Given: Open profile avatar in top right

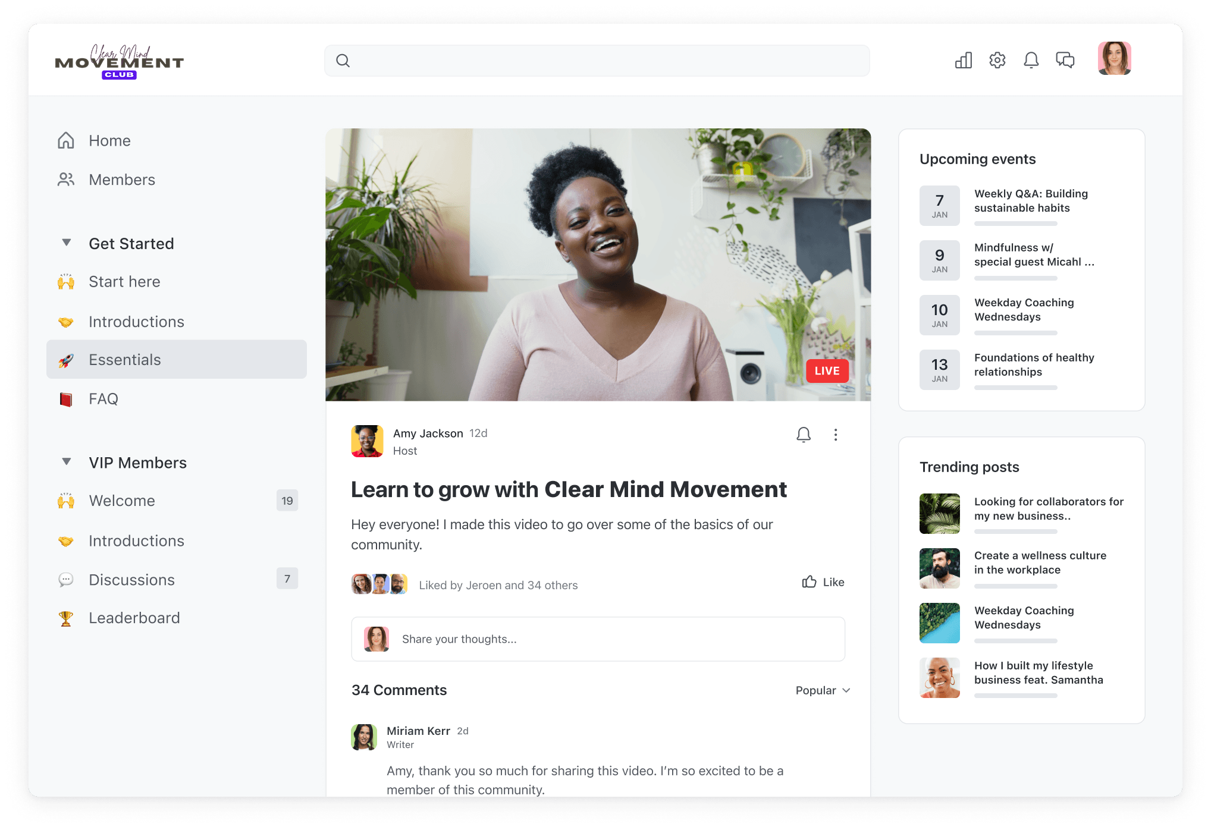Looking at the screenshot, I should coord(1114,58).
